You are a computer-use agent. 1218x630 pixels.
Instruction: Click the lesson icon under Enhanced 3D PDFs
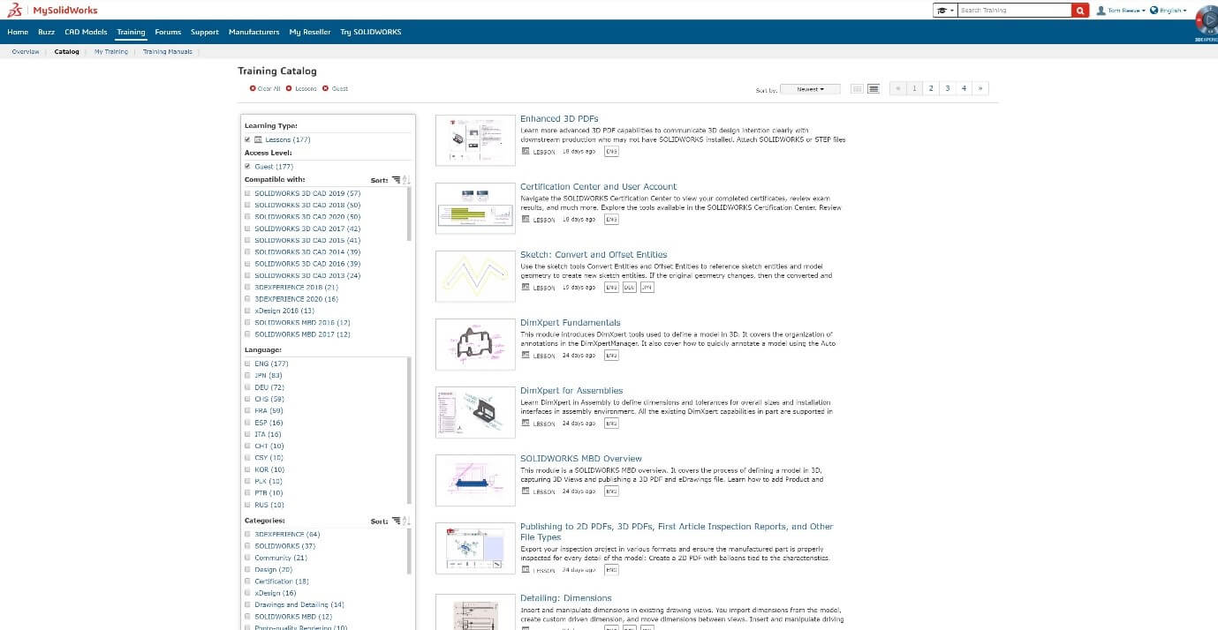pyautogui.click(x=526, y=152)
